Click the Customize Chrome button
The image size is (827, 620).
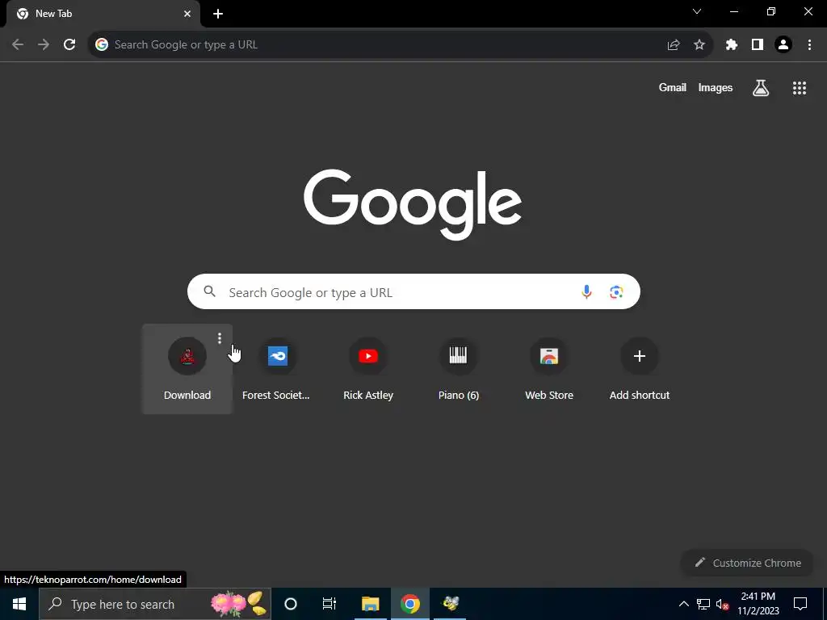748,563
